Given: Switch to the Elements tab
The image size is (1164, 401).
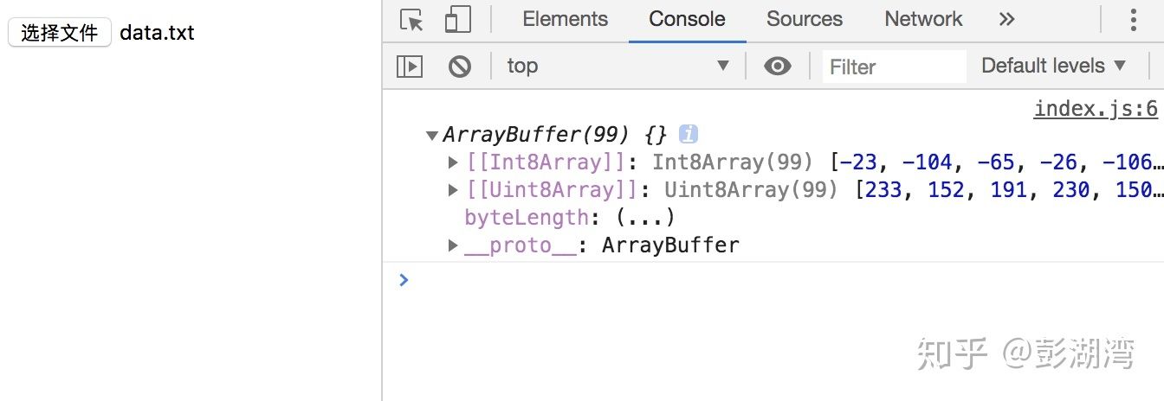Looking at the screenshot, I should pyautogui.click(x=565, y=20).
